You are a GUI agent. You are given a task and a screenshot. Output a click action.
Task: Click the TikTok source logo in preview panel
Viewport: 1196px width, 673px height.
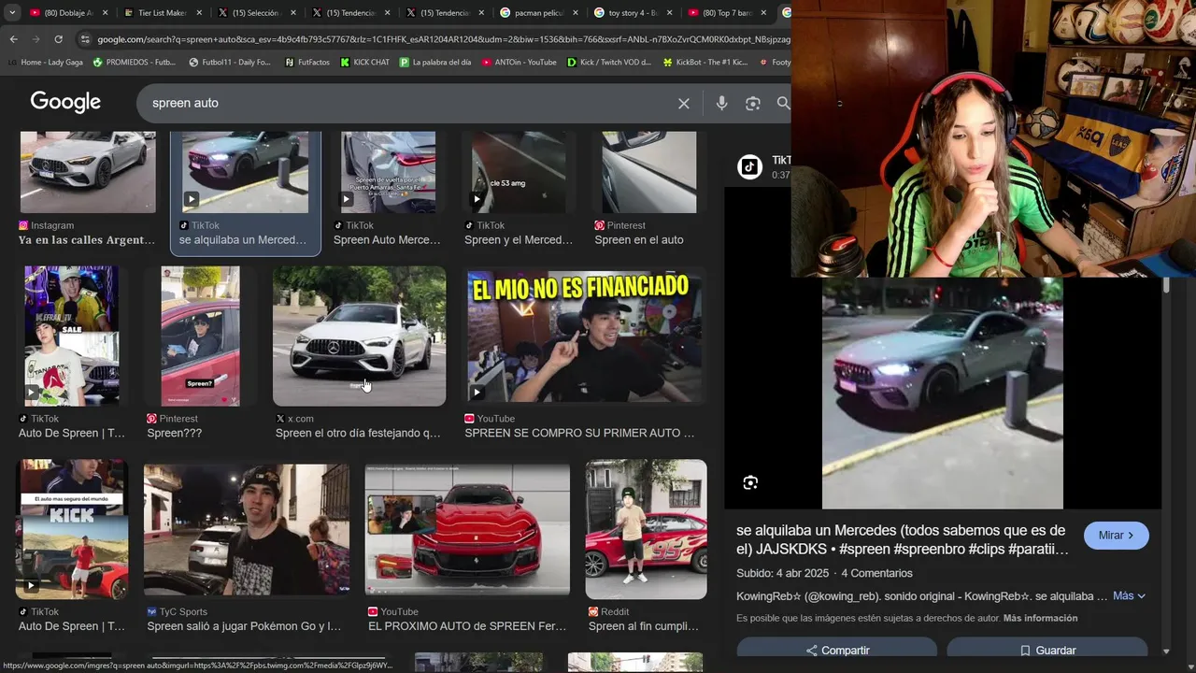(749, 166)
